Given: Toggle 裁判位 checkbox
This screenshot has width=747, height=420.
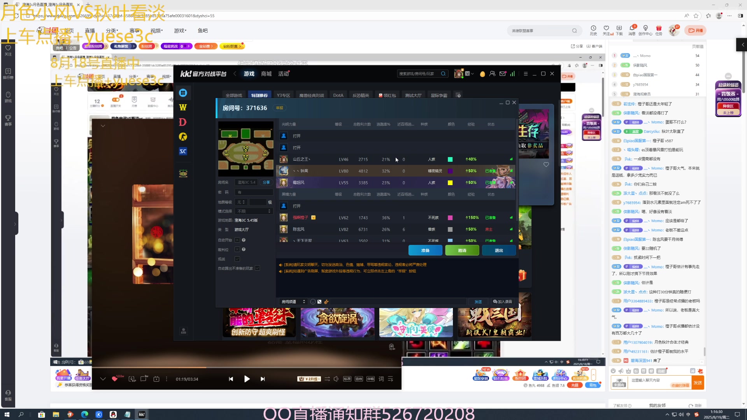Looking at the screenshot, I should [x=237, y=250].
